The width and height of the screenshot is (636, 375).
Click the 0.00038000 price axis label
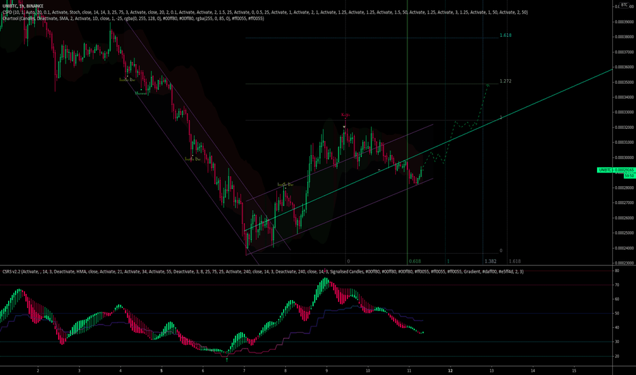[624, 37]
